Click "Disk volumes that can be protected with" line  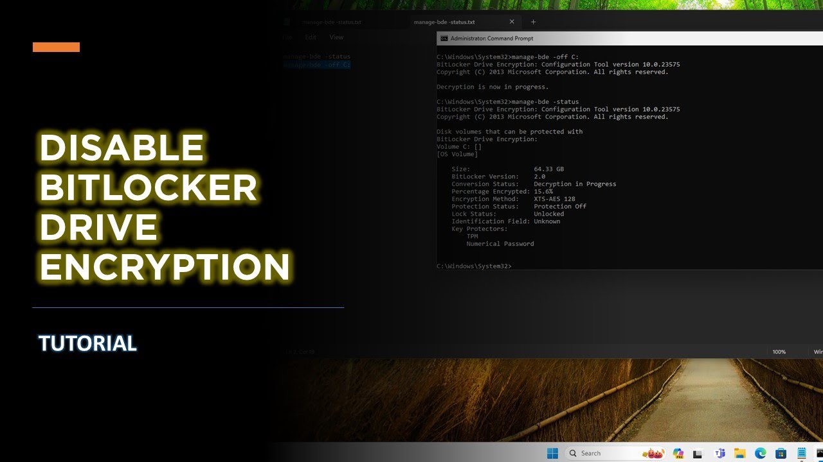(x=510, y=132)
